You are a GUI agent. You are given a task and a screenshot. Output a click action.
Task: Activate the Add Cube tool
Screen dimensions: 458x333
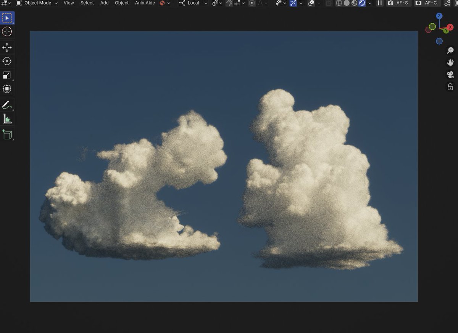point(7,134)
